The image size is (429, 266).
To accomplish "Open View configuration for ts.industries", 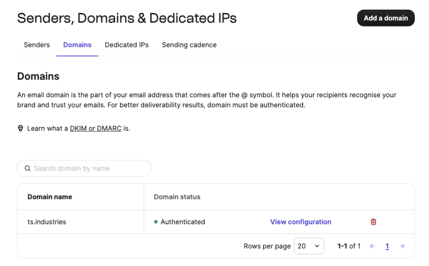I will [300, 222].
